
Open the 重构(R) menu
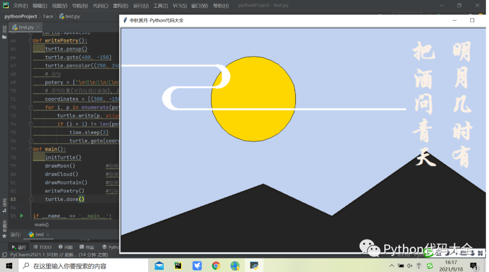point(120,5)
